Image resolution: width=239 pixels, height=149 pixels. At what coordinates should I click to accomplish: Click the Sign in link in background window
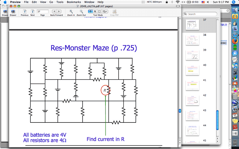tap(223, 24)
